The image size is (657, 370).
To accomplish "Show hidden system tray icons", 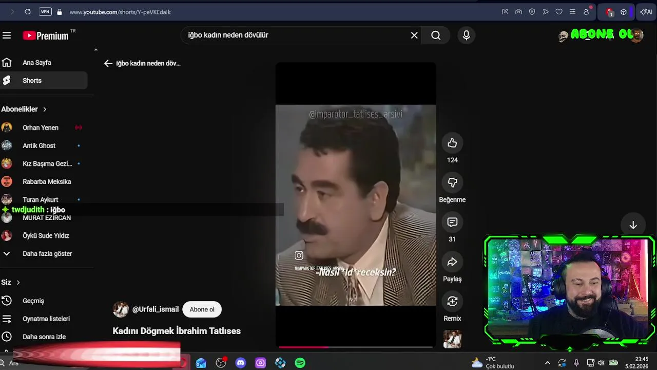I will (547, 363).
